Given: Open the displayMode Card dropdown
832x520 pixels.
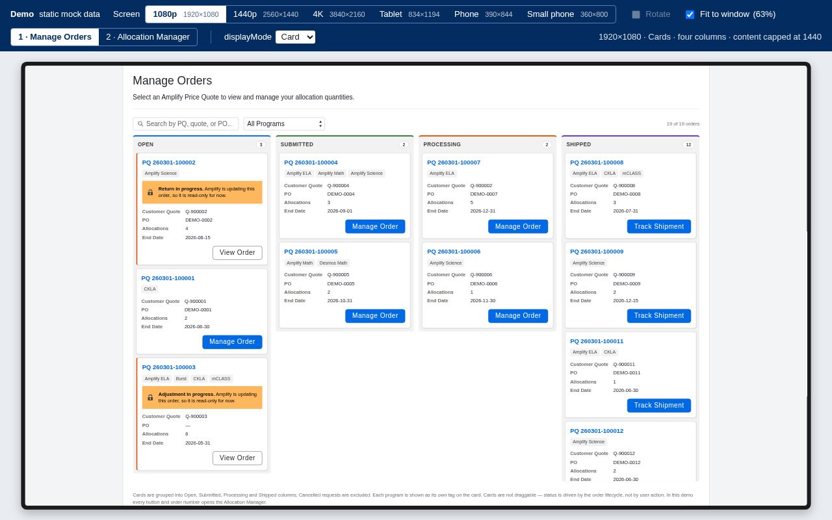Looking at the screenshot, I should pos(295,37).
